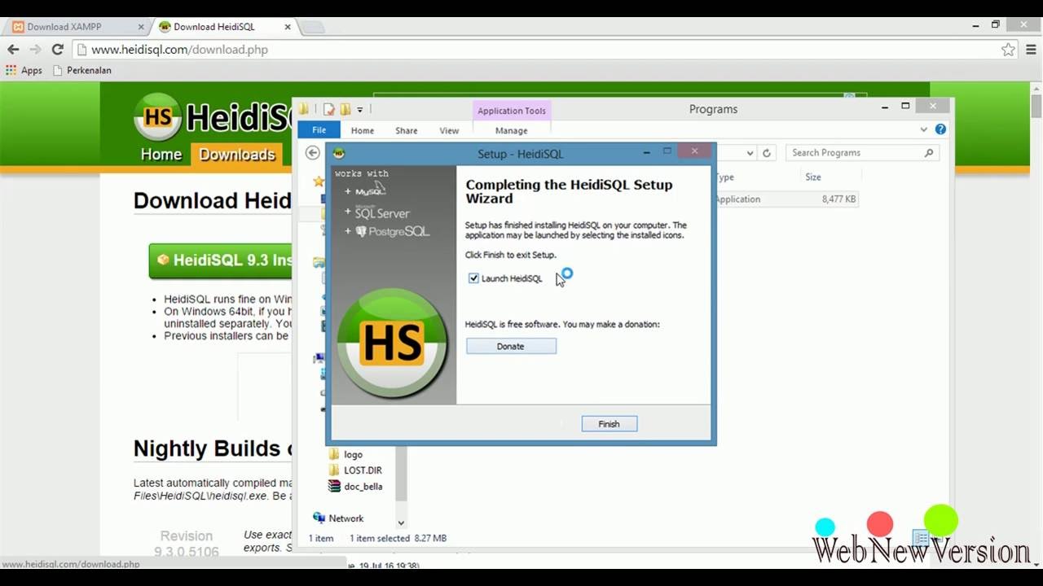Select the doc_bella archive in the navigation pane
Viewport: 1043px width, 586px height.
coord(363,487)
